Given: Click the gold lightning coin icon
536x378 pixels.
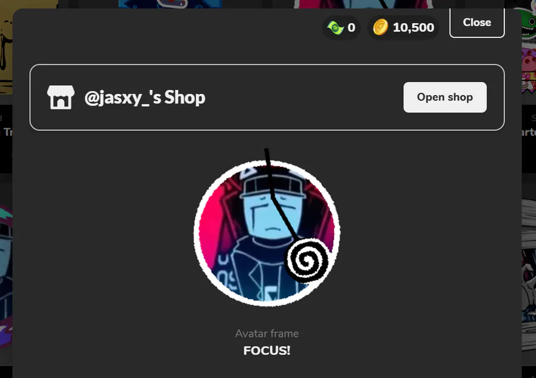Looking at the screenshot, I should [380, 27].
